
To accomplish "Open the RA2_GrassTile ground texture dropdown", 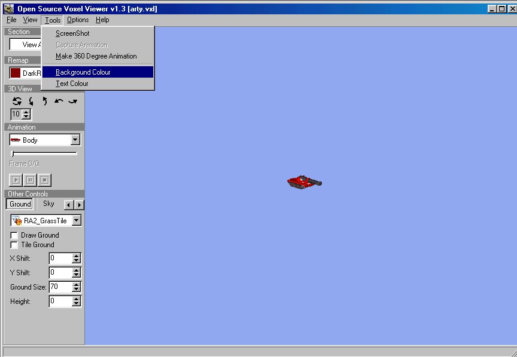I will coord(77,220).
